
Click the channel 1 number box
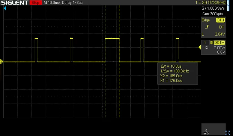point(205,42)
